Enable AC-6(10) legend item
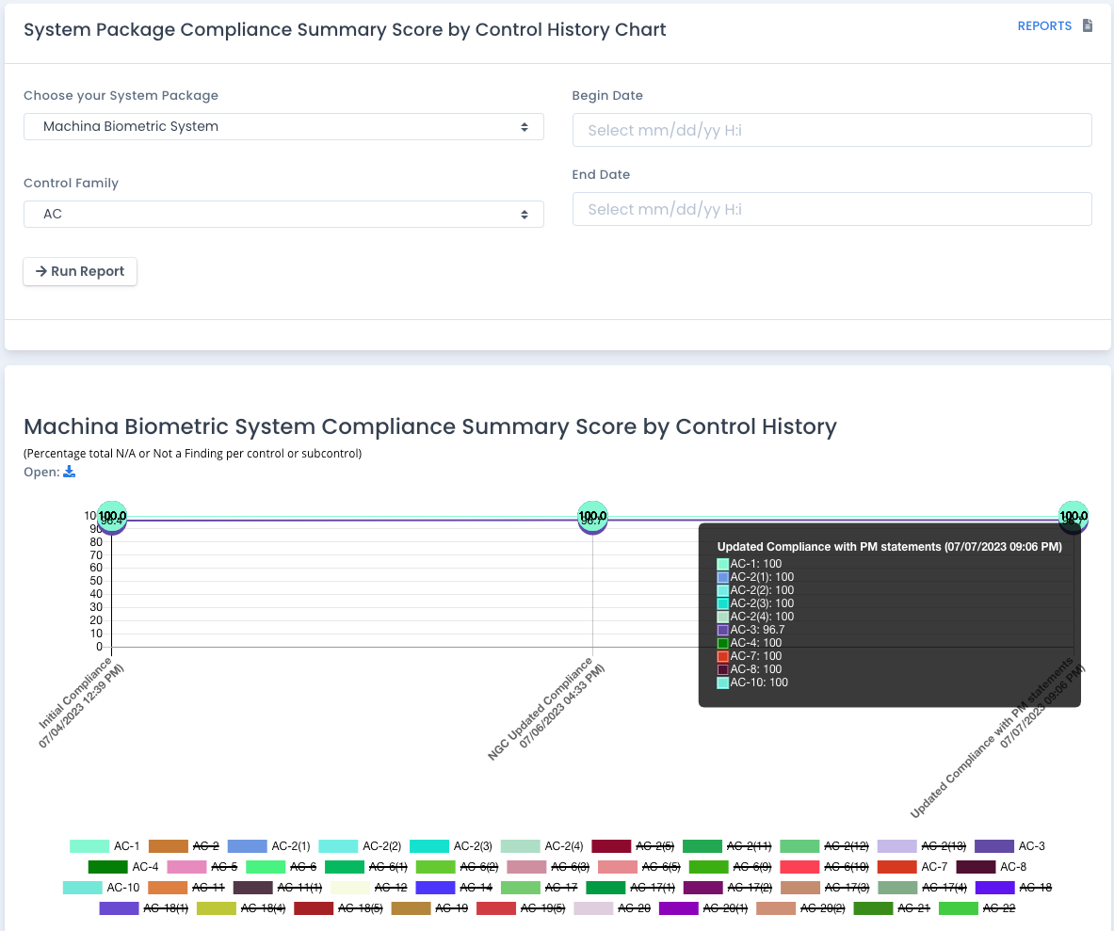This screenshot has height=931, width=1114. tap(824, 866)
